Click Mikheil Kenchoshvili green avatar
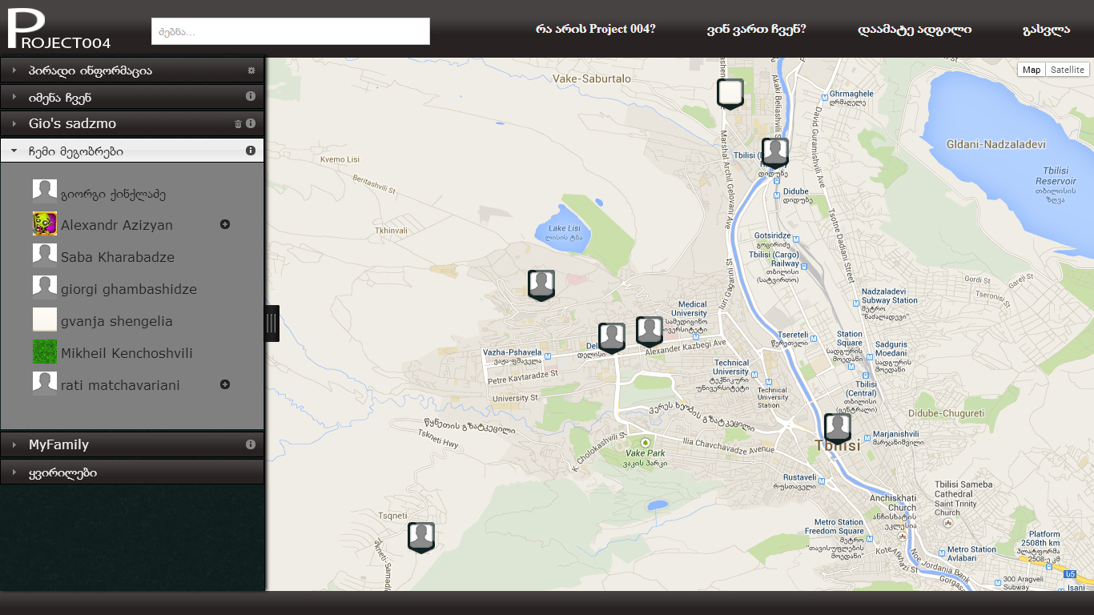Viewport: 1094px width, 615px height. 45,351
